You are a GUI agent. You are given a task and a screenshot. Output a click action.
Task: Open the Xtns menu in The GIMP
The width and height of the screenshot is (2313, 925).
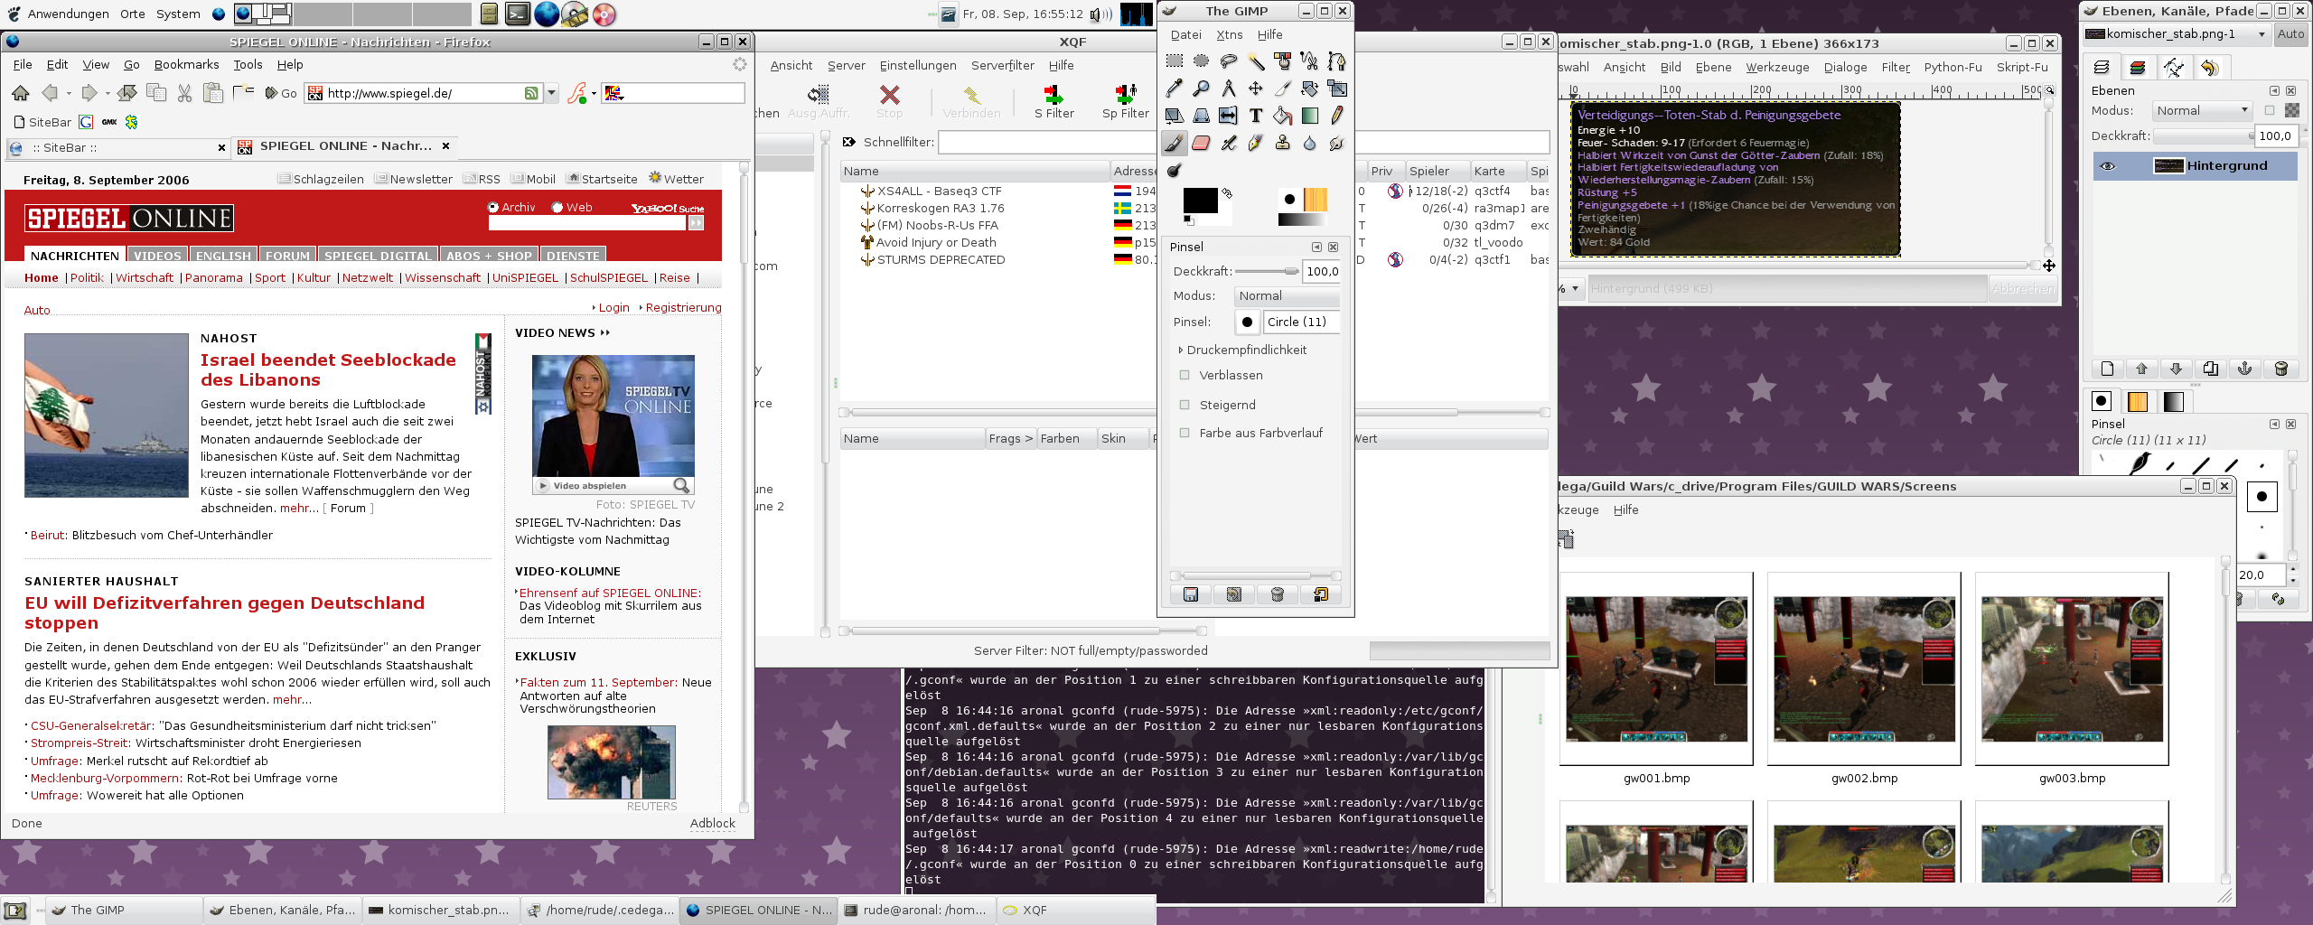click(x=1229, y=34)
